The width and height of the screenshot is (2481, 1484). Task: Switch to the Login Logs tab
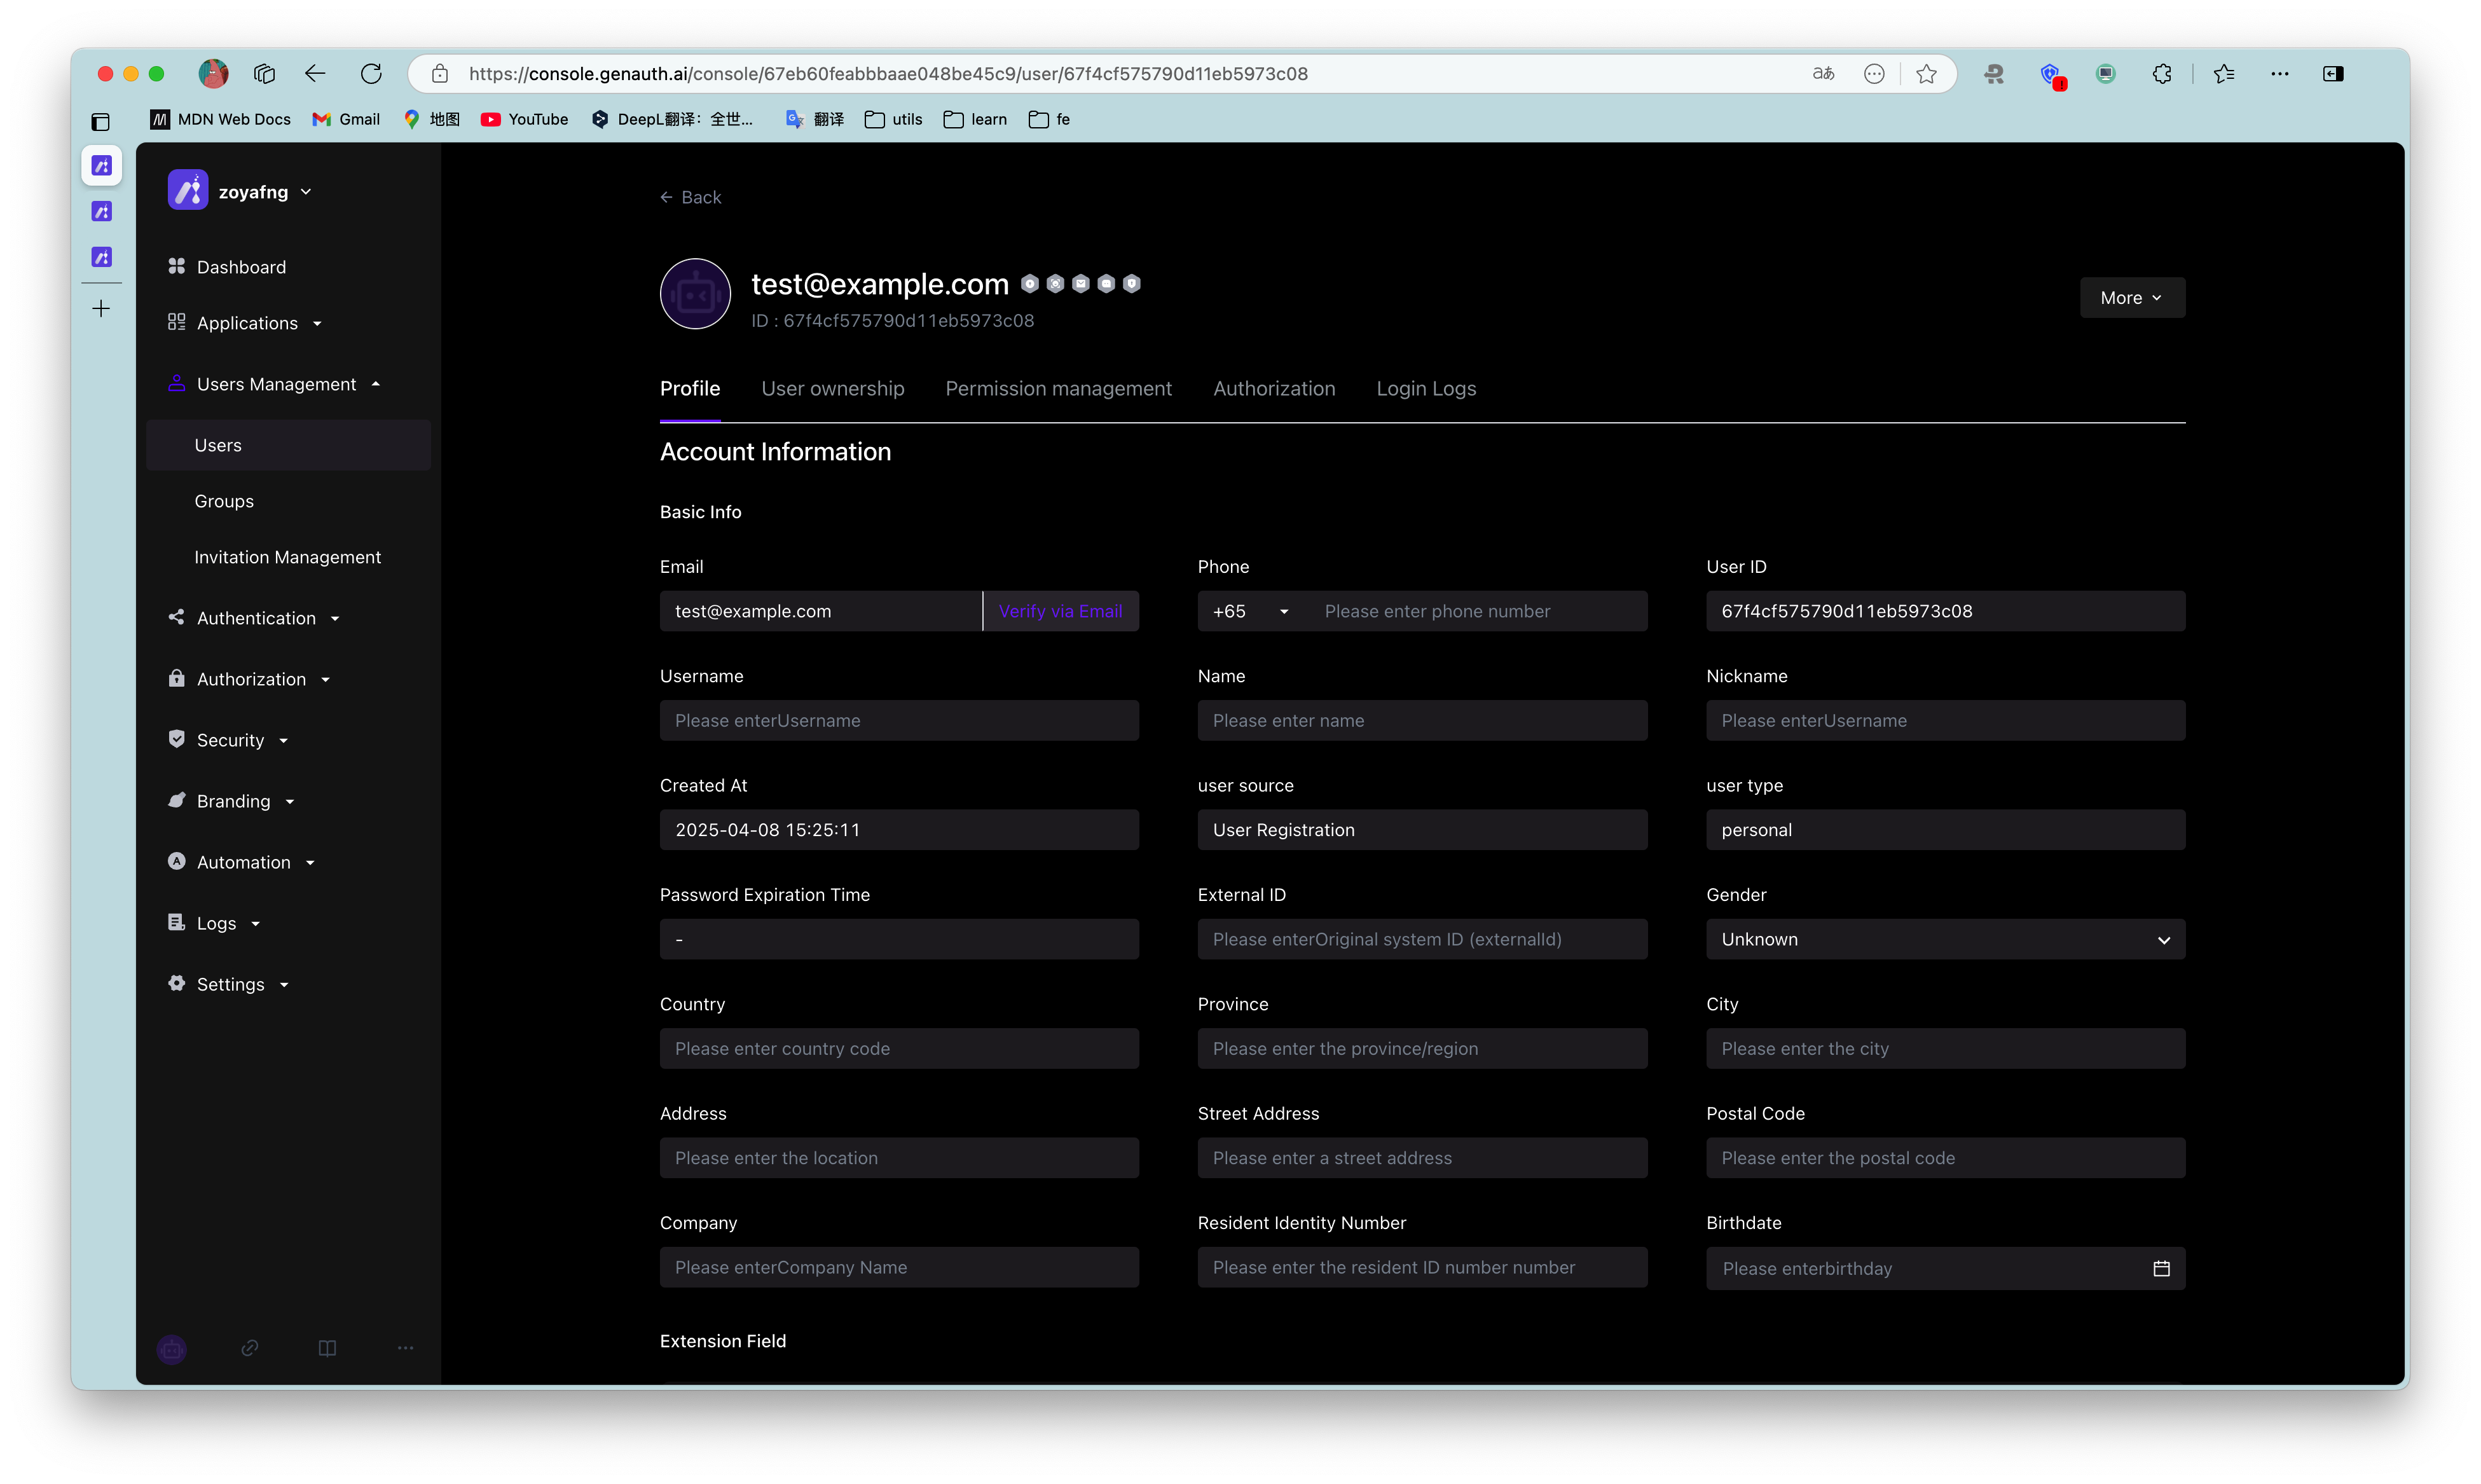pyautogui.click(x=1426, y=388)
